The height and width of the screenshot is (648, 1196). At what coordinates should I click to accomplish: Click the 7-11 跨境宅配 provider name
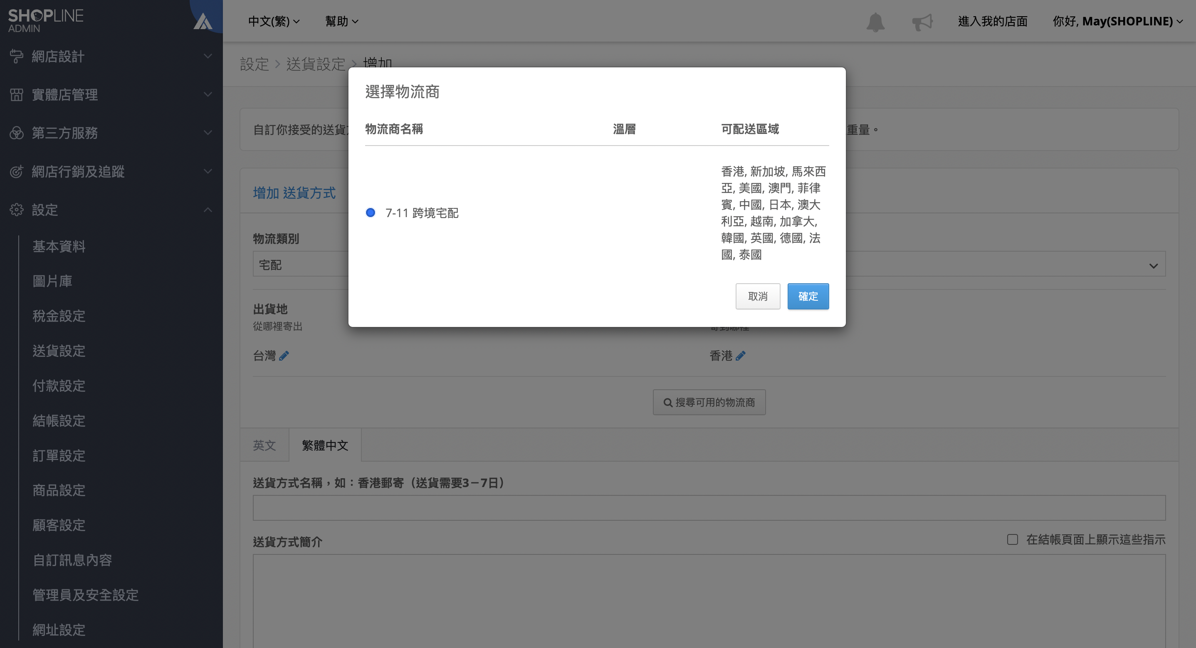(422, 213)
